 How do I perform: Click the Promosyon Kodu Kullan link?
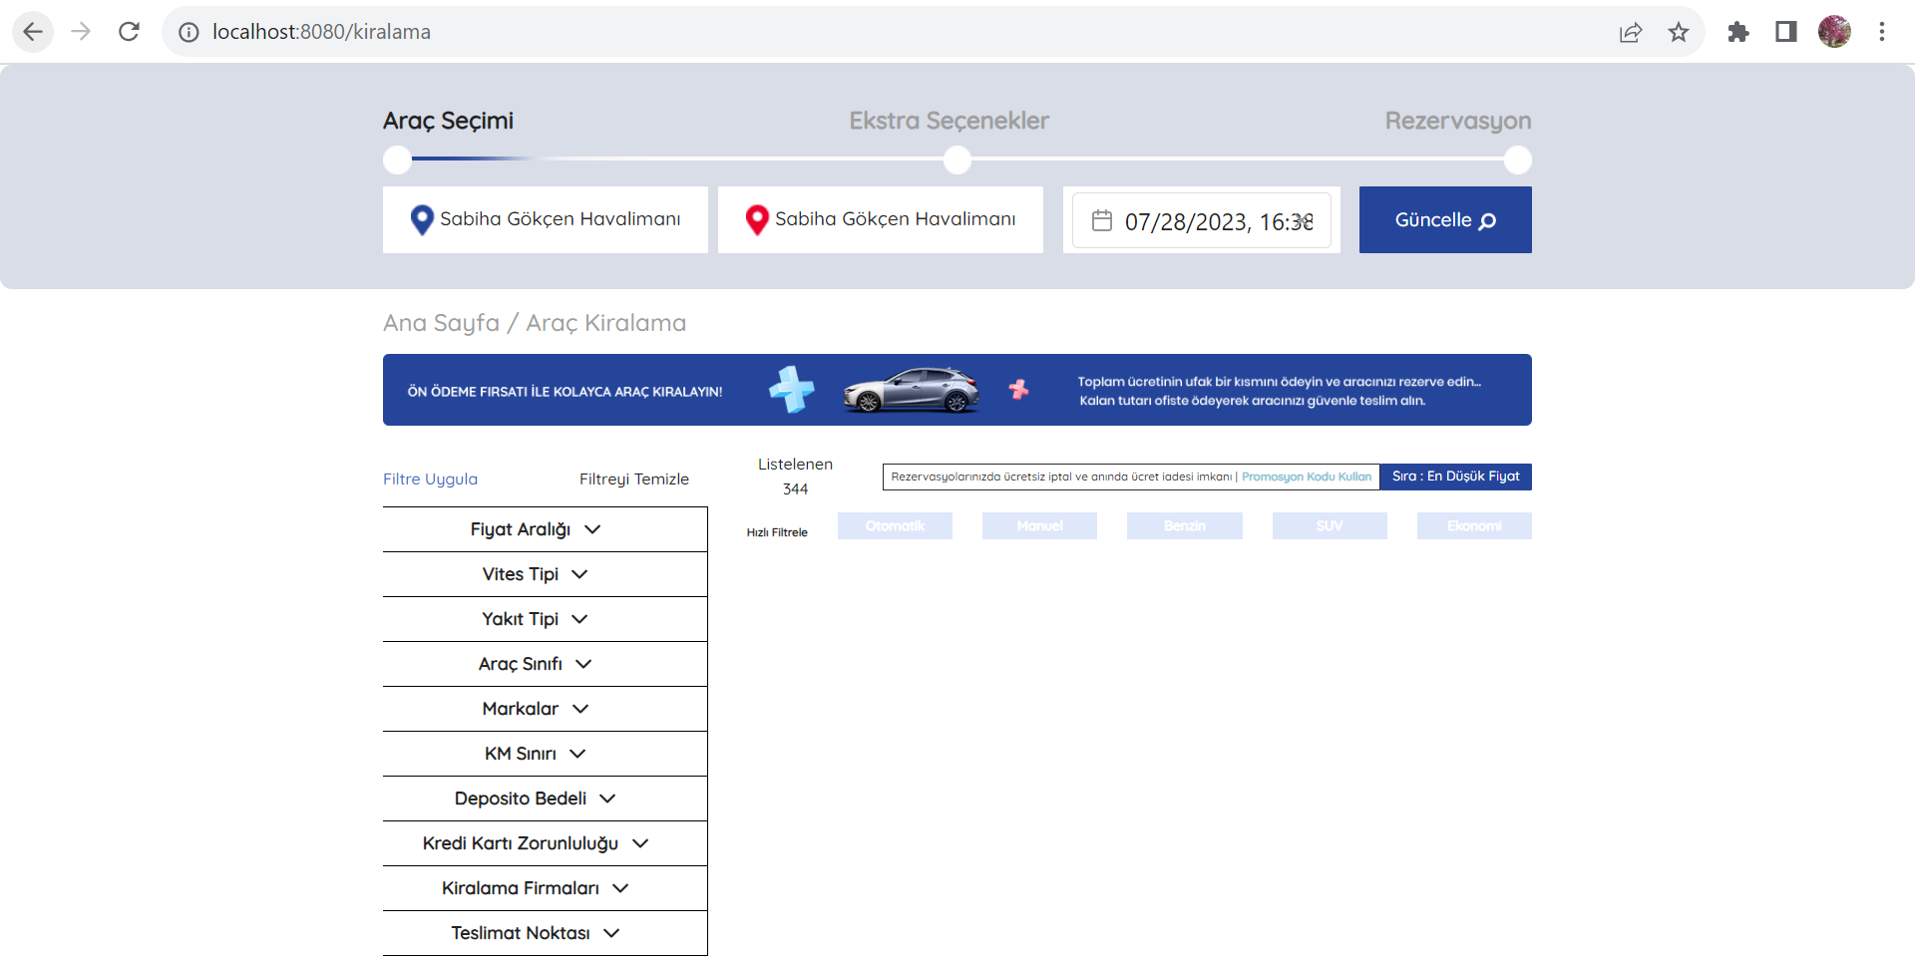tap(1306, 477)
